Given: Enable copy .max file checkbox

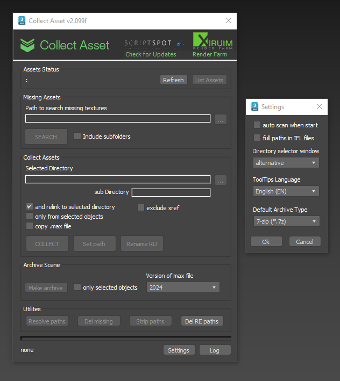Looking at the screenshot, I should tap(30, 226).
